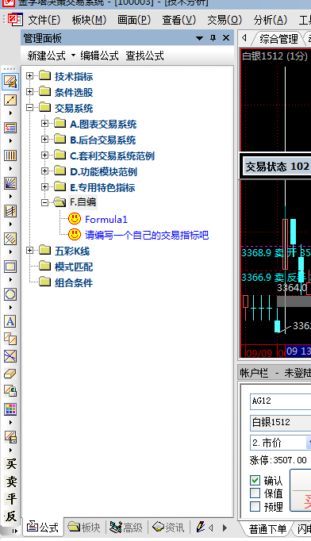Open the 管理面板 panel options dropdown arrow
Image resolution: width=311 pixels, height=541 pixels.
click(199, 38)
